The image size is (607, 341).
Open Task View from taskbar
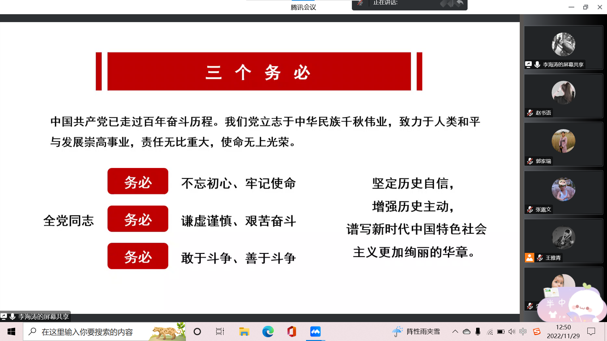(220, 332)
